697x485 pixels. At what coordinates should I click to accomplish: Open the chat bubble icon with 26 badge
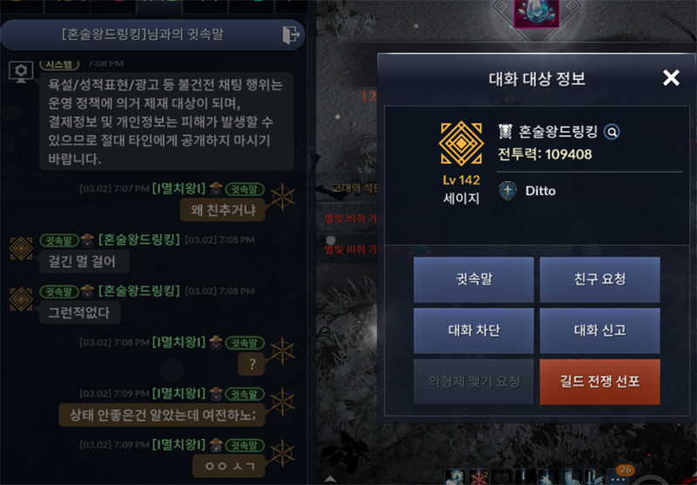click(619, 475)
